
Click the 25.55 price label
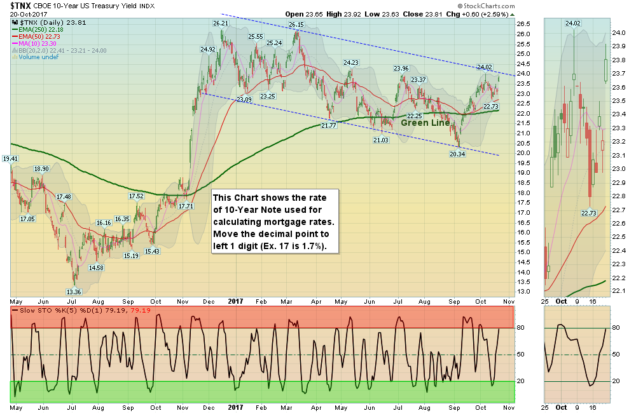click(x=256, y=37)
